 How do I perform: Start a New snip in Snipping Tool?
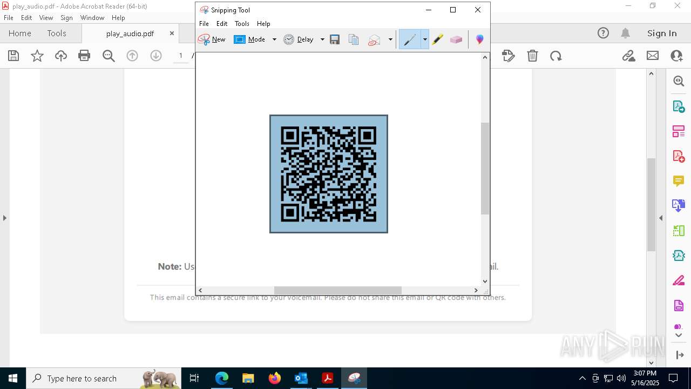(x=212, y=39)
